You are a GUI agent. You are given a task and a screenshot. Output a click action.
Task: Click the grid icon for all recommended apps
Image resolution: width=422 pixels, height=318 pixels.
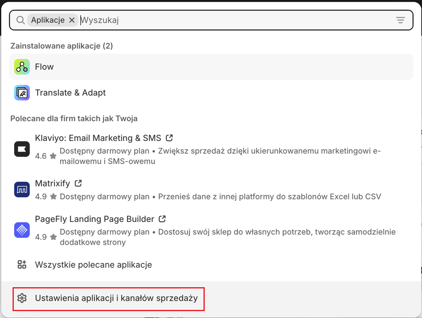click(22, 265)
